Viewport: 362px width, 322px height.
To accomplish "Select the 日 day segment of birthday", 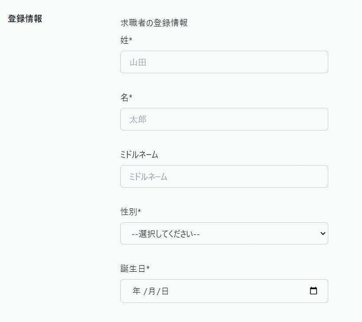I will 165,291.
